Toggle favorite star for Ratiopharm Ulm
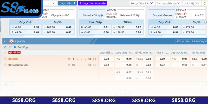Viewport: 208px width, 104px height. point(5,65)
